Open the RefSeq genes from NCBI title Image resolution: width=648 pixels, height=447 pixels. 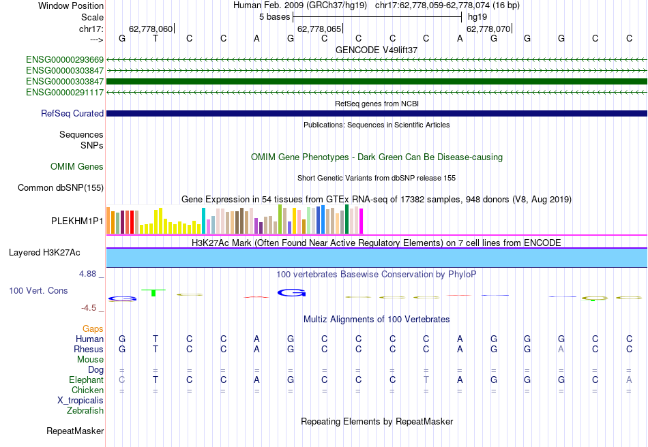(377, 104)
